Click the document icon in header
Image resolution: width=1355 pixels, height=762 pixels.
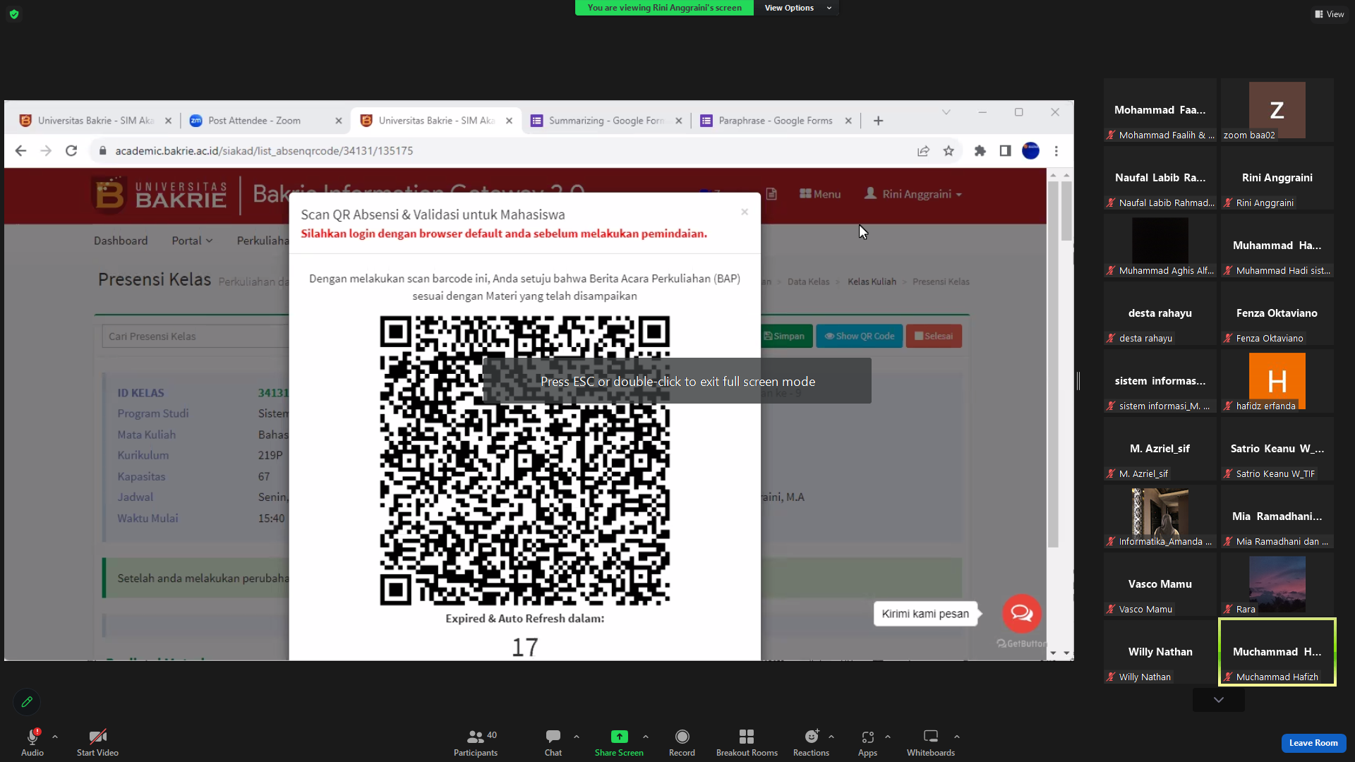(771, 194)
